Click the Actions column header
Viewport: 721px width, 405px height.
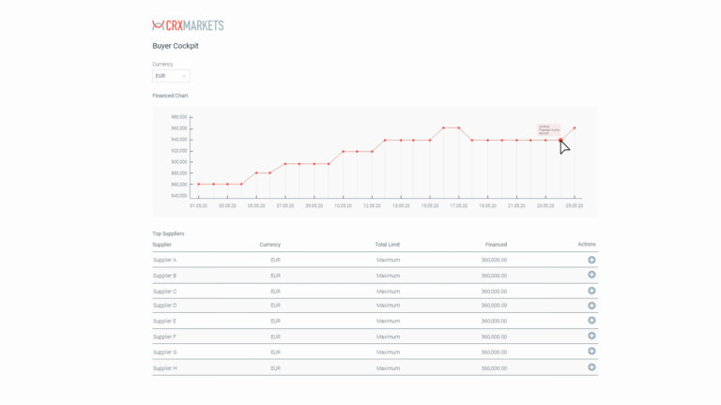coord(586,245)
